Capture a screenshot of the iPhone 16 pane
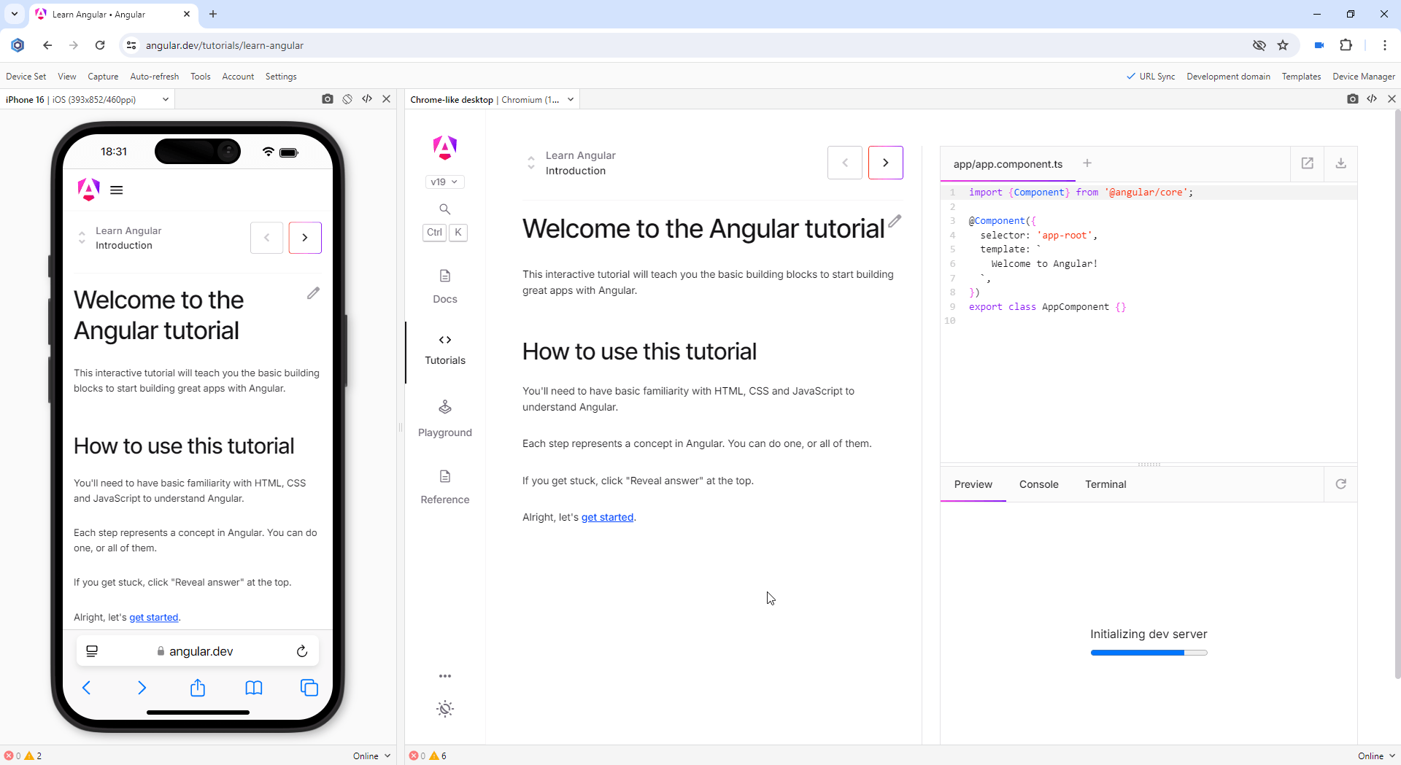The height and width of the screenshot is (765, 1401). pyautogui.click(x=328, y=98)
